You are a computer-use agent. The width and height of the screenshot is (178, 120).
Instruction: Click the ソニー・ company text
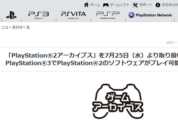(x=172, y=42)
